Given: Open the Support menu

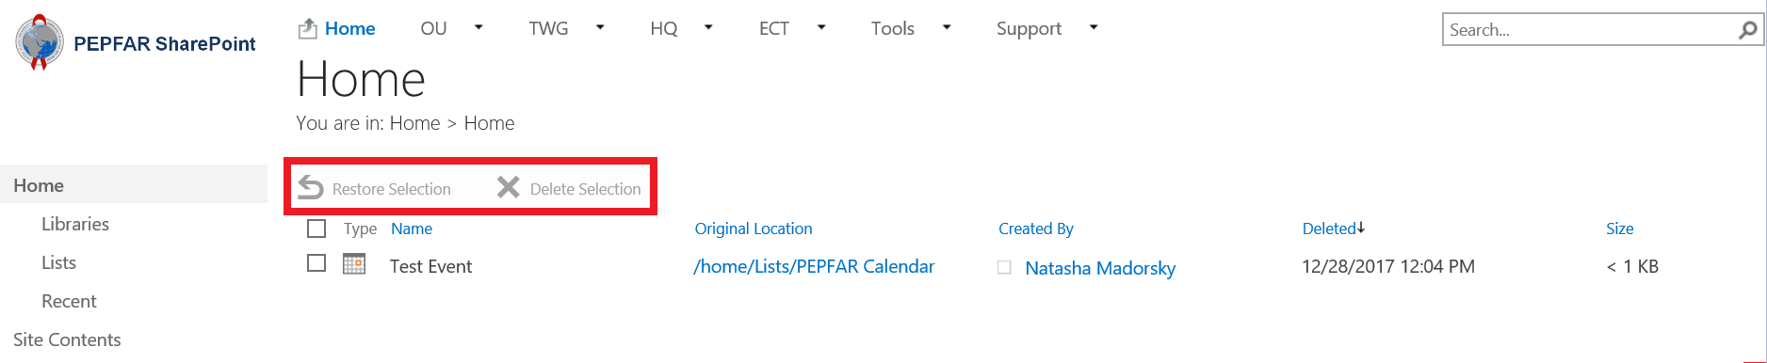Looking at the screenshot, I should (1029, 29).
